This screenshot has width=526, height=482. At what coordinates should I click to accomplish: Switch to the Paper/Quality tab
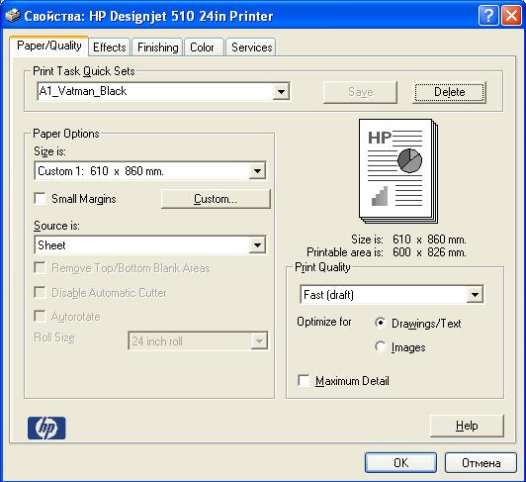[x=49, y=46]
